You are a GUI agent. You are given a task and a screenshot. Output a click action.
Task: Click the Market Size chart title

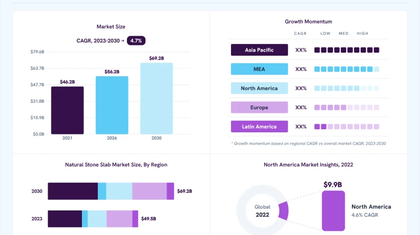111,27
